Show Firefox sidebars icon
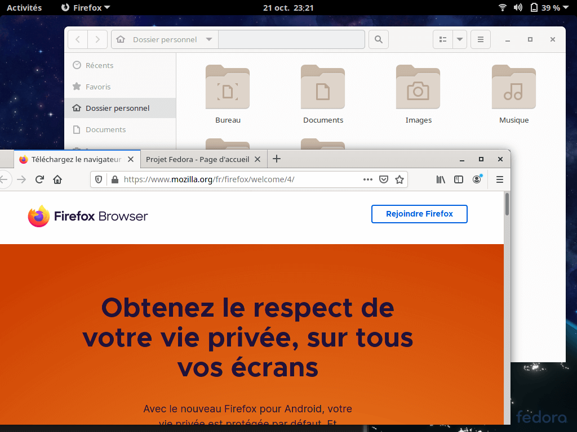 coord(459,179)
